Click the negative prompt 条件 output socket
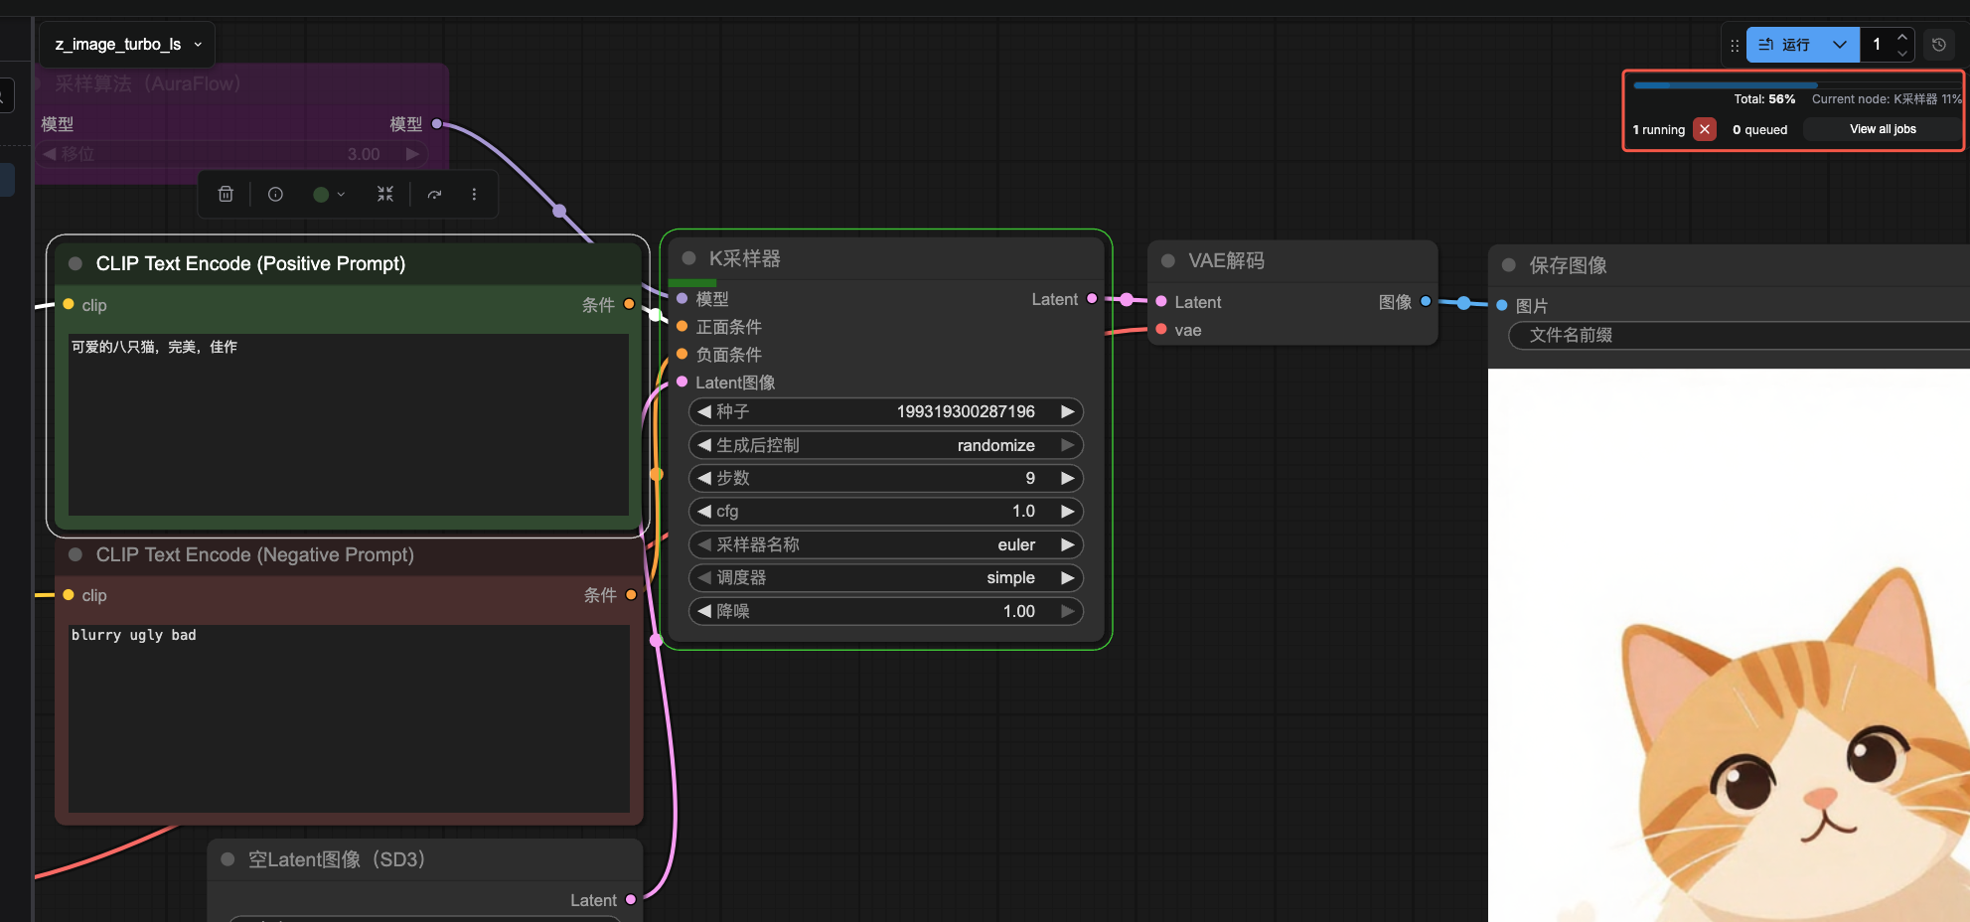1970x922 pixels. pyautogui.click(x=631, y=595)
